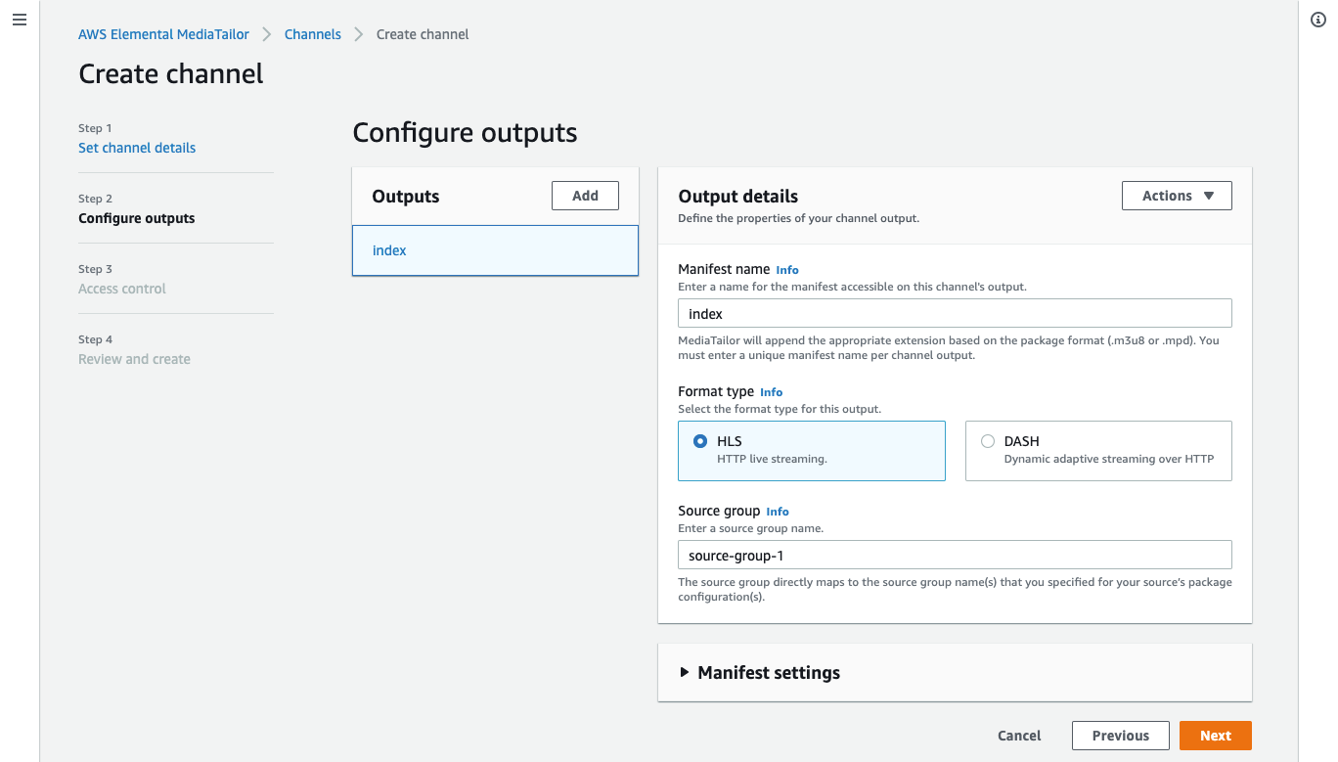Go to AWS Elemental MediaTailor breadcrumb
The width and height of the screenshot is (1338, 762).
coord(163,34)
